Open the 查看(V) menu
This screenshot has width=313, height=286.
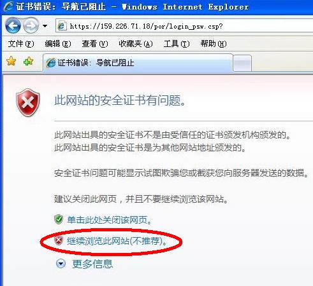95,44
